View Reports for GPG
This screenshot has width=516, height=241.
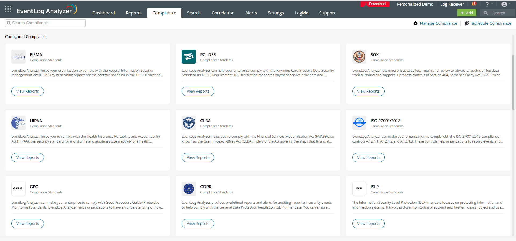pos(27,224)
